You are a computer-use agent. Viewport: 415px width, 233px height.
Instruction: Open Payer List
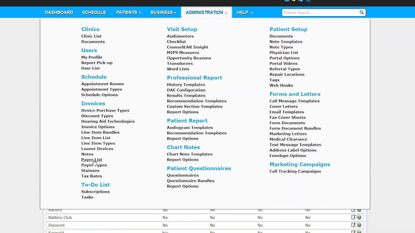click(92, 160)
